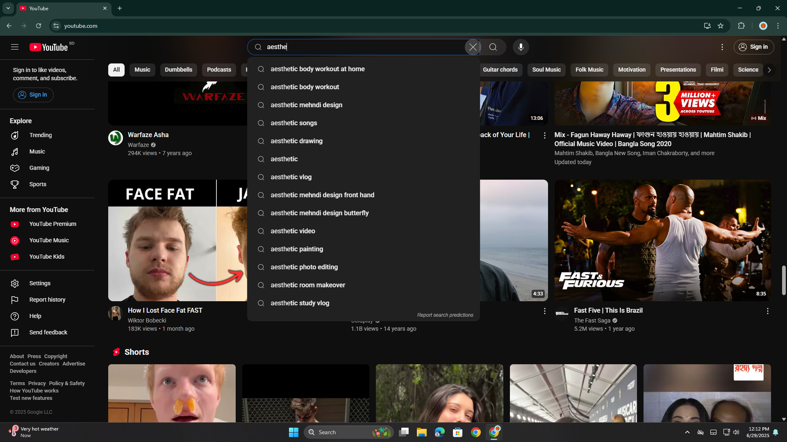Open YouTube Kids from sidebar
This screenshot has height=442, width=787.
point(47,257)
